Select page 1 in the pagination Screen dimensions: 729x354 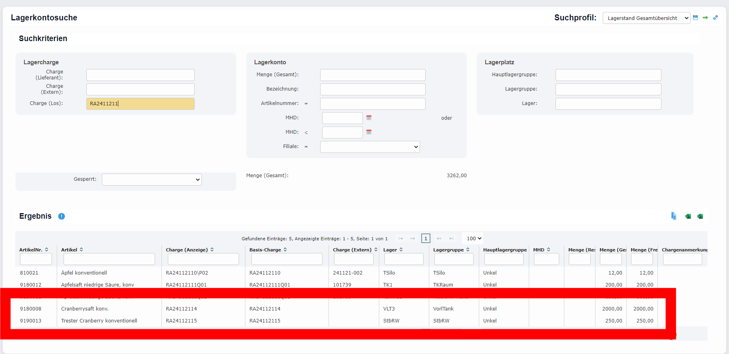[426, 238]
